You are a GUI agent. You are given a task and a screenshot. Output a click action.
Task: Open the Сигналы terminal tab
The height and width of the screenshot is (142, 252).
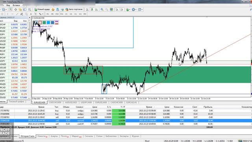click(89, 136)
